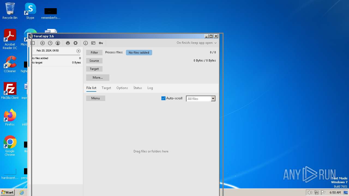Image resolution: width=349 pixels, height=196 pixels.
Task: Expand the 'On finish: keep app open' dropdown
Action: pos(197,43)
